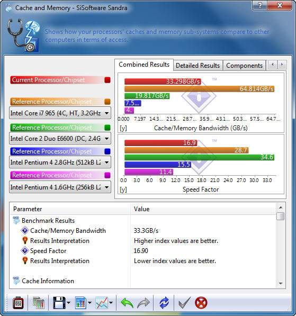Screen dimensions: 296x316
Task: Click the bar chart view icon
Action: click(81, 303)
